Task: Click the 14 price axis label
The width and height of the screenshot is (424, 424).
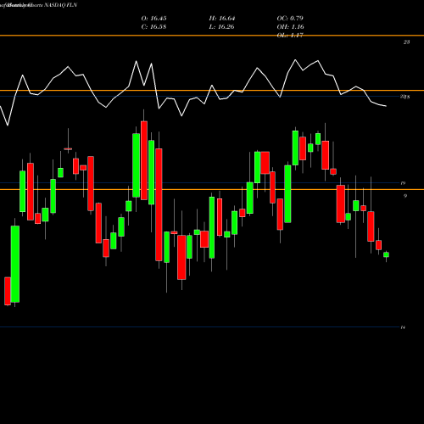Action: click(403, 327)
